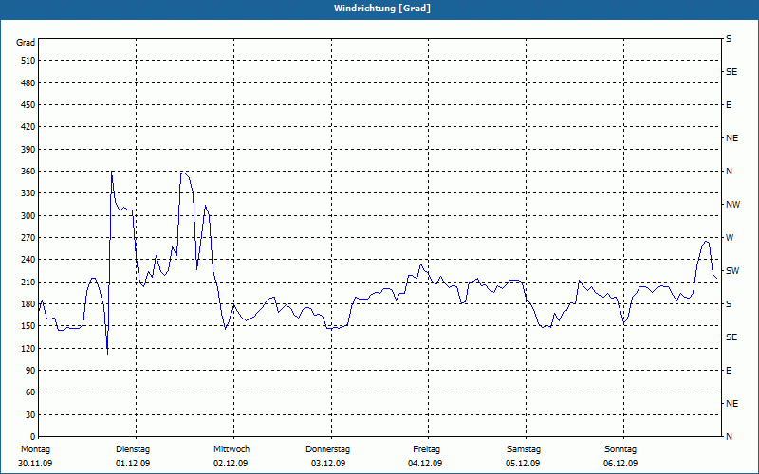759x474 pixels.
Task: Select the 300 degree axis value
Action: point(28,216)
